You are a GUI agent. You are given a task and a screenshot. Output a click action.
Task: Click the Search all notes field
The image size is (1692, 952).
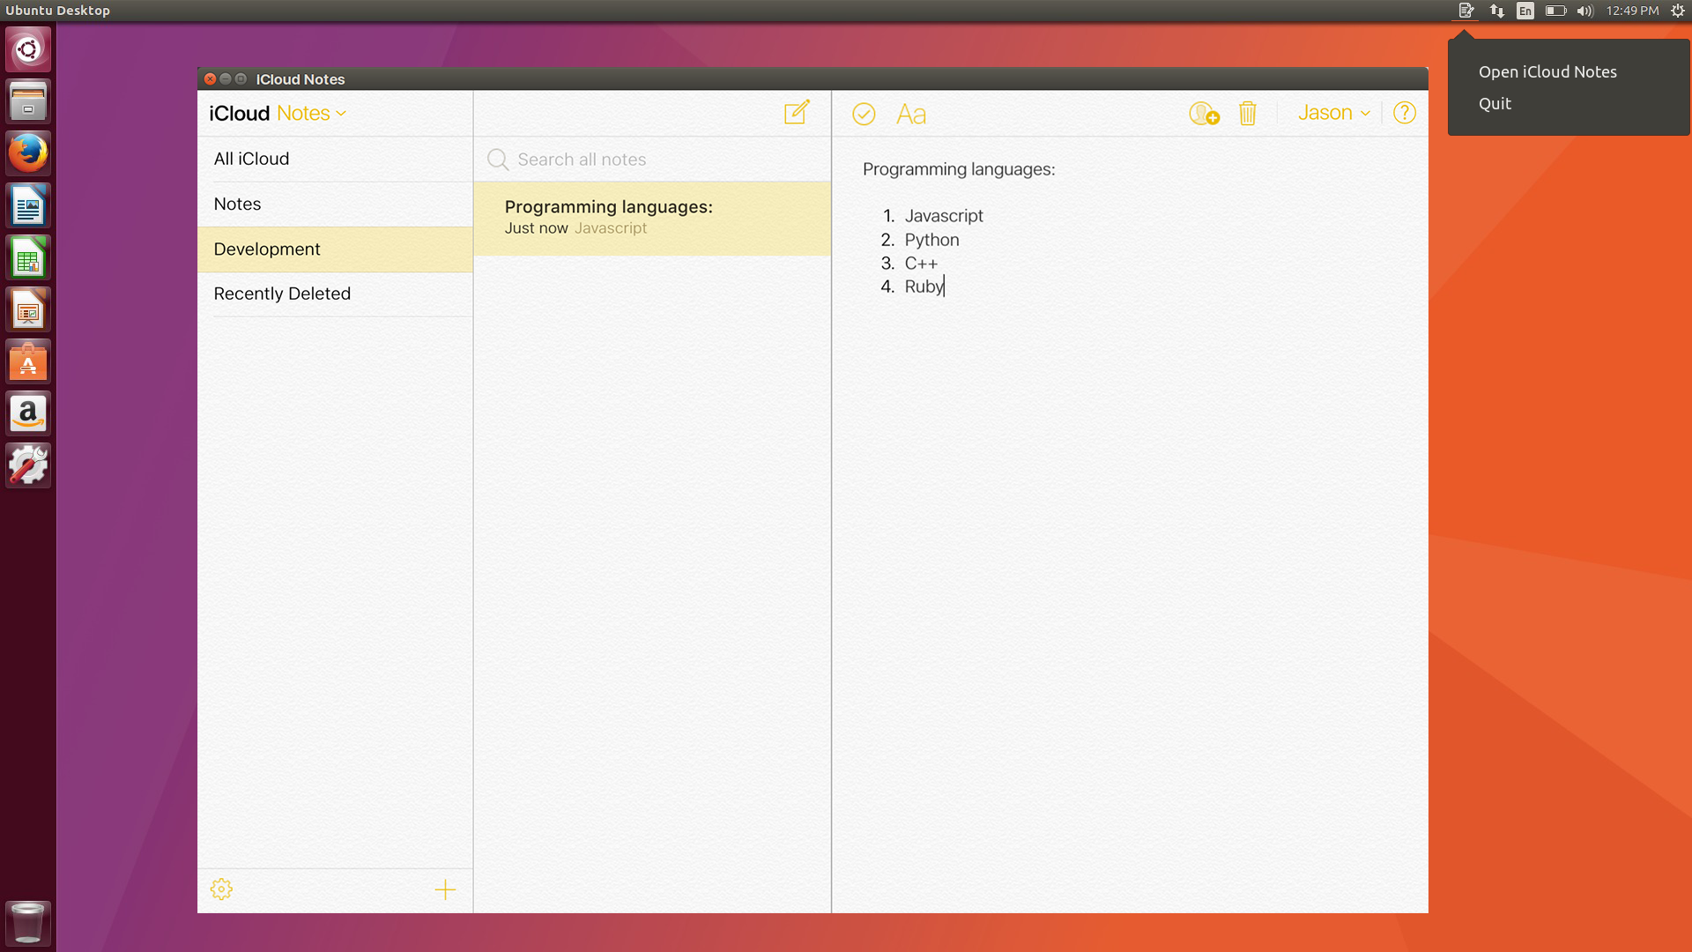pyautogui.click(x=652, y=160)
